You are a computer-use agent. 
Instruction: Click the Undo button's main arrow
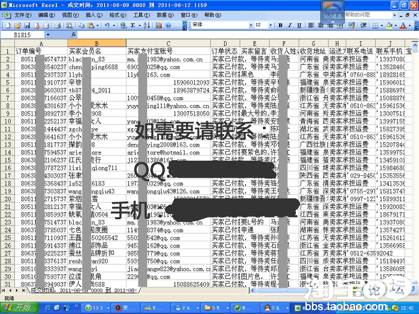pos(106,25)
